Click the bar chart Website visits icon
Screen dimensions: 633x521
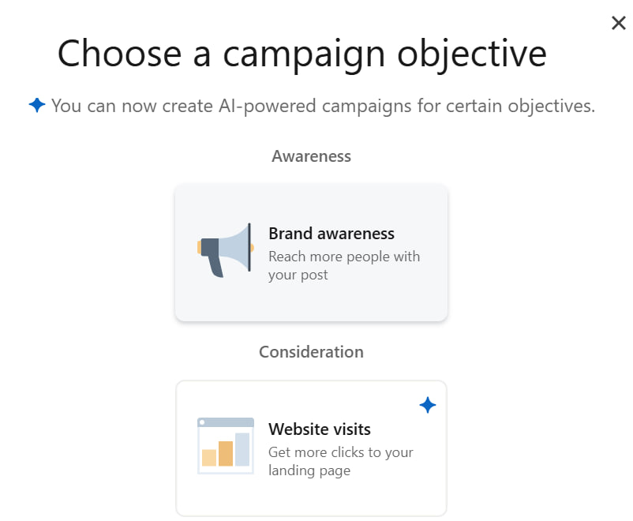point(225,446)
